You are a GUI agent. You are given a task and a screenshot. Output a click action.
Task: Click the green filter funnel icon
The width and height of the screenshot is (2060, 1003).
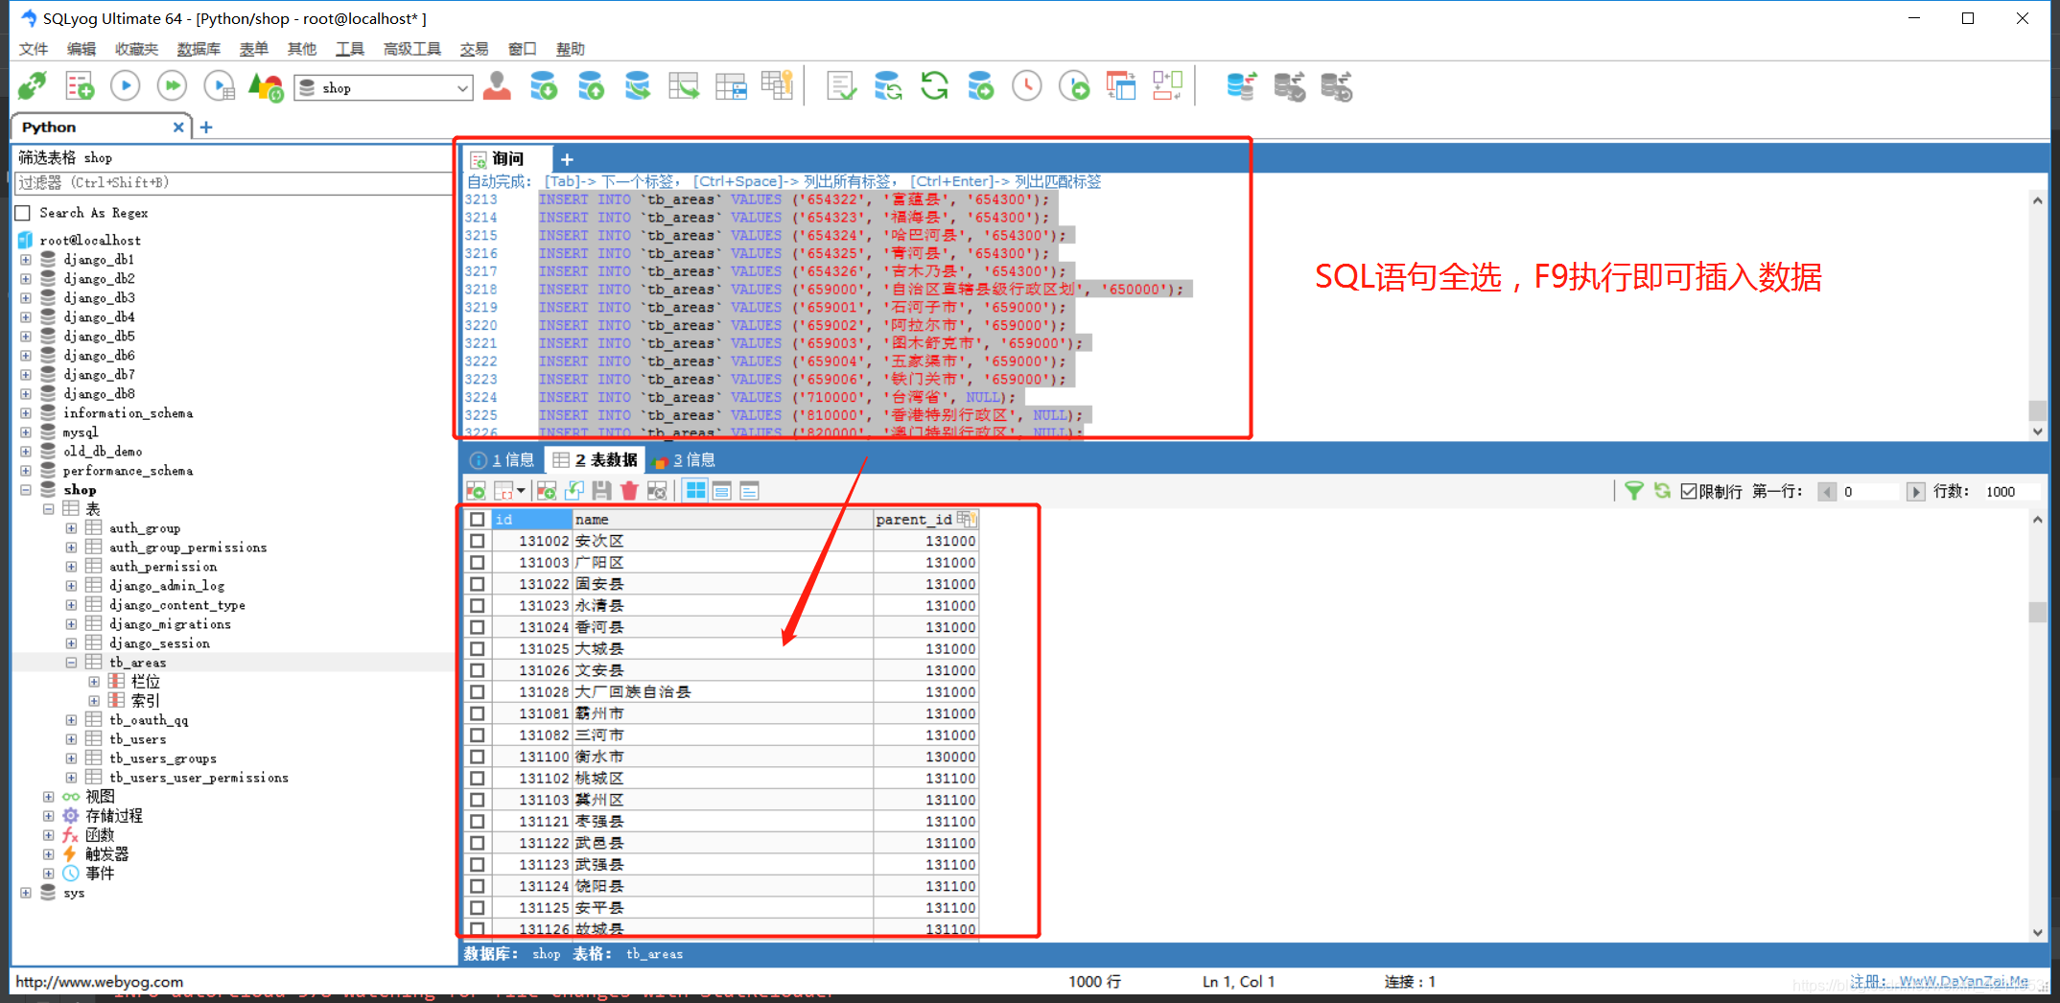click(x=1634, y=491)
